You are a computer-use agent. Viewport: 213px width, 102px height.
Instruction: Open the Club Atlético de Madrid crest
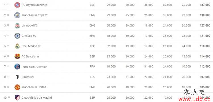17,97
